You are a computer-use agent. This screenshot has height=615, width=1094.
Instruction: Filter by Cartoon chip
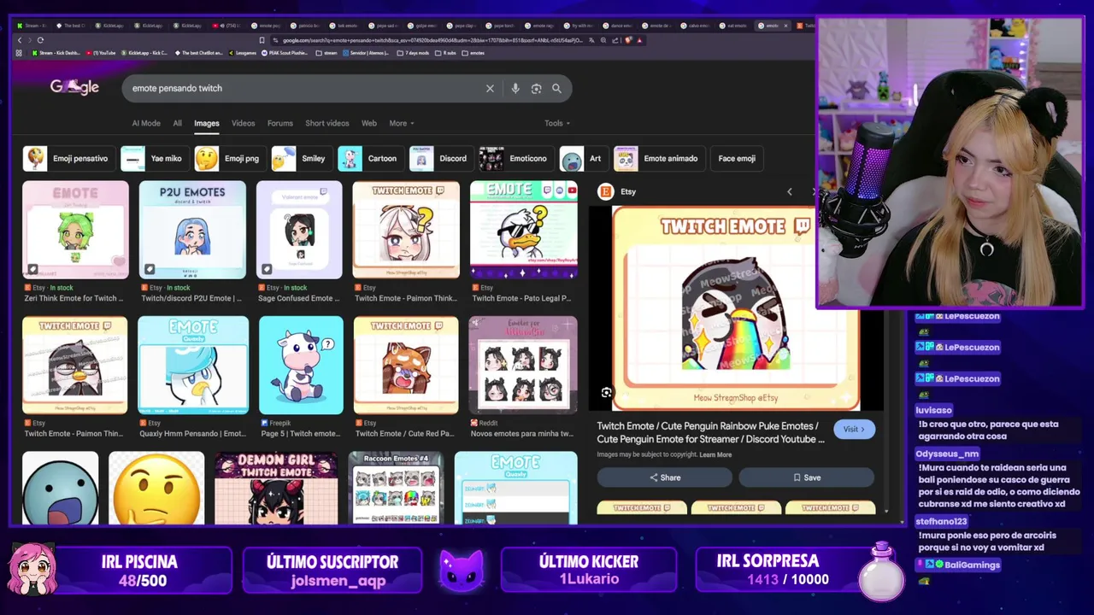pyautogui.click(x=370, y=158)
